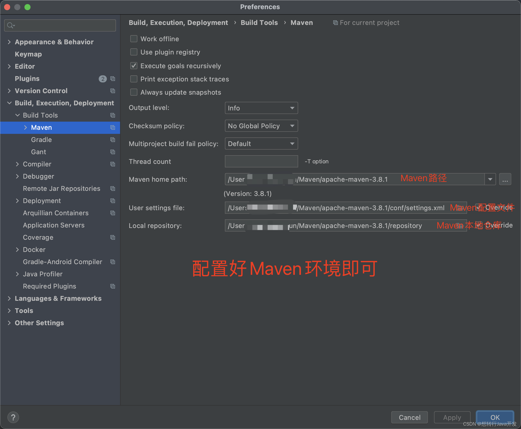Open the Keymap settings page
The height and width of the screenshot is (429, 521).
click(28, 54)
